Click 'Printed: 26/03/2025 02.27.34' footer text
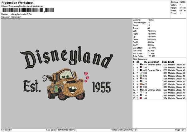The width and height of the screenshot is (187, 132). tap(124, 130)
